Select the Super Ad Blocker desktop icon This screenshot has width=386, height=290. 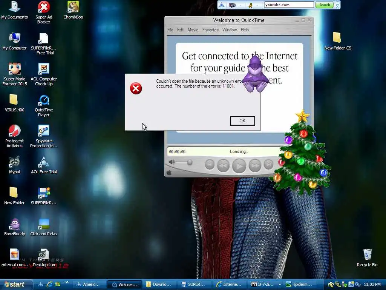tap(44, 12)
